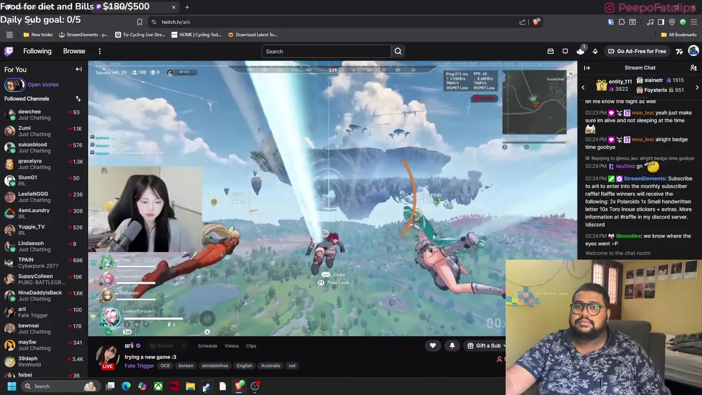Click the share icon in the address bar
The image size is (702, 395).
coord(522,22)
